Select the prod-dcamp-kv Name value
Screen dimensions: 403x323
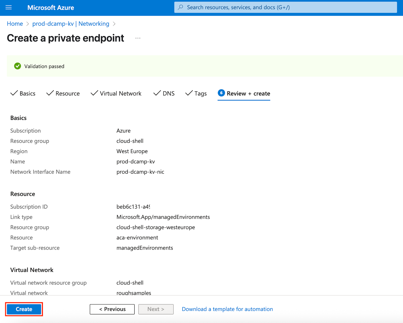136,161
